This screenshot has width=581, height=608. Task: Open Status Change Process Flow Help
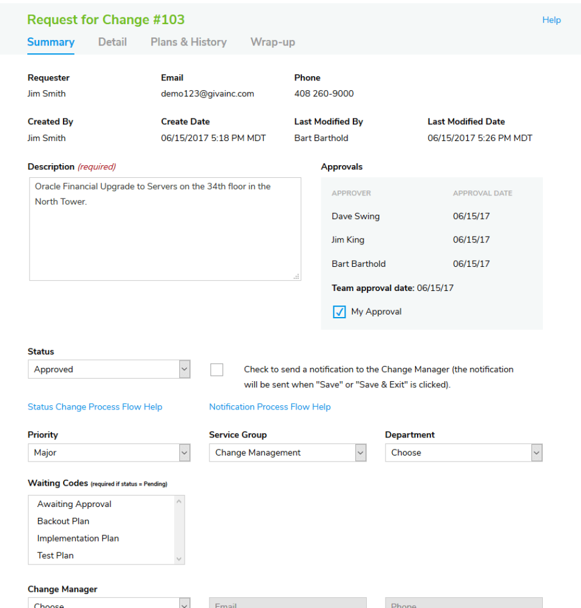(94, 407)
